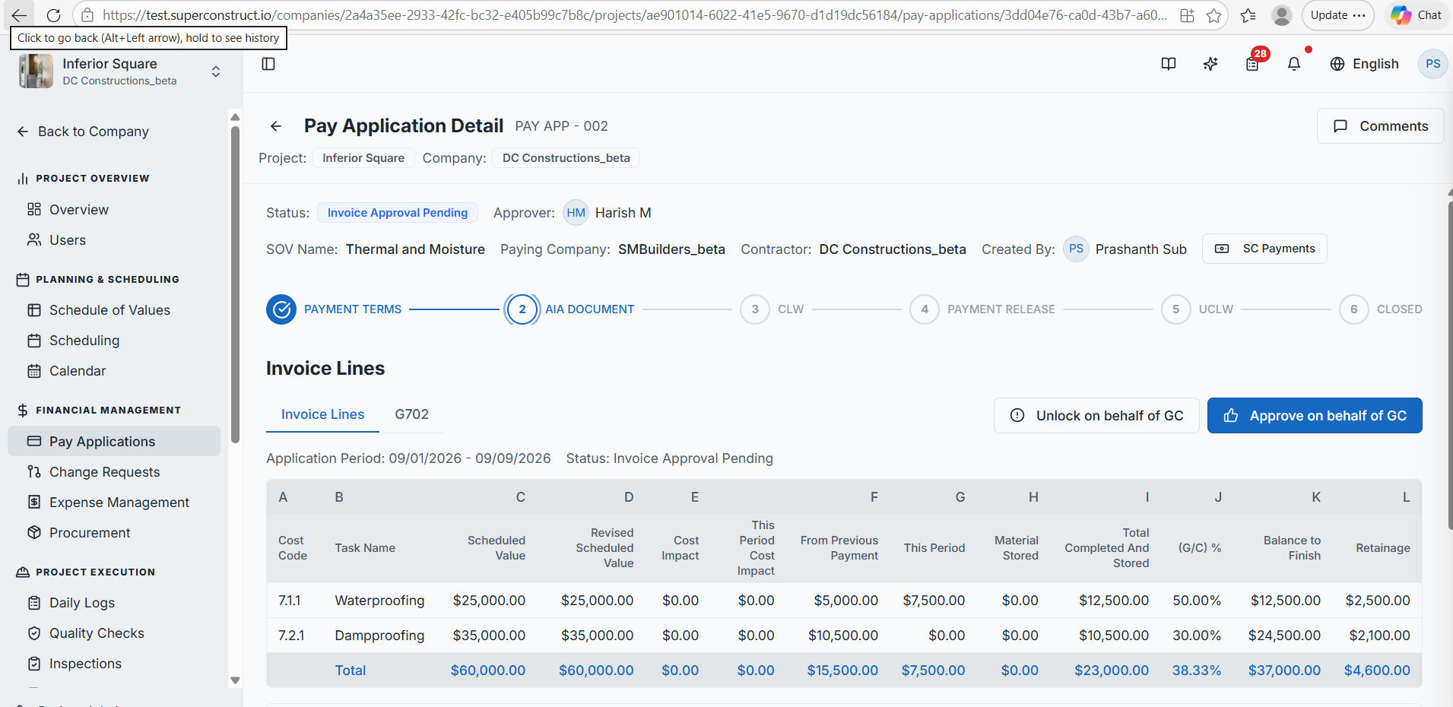This screenshot has height=707, width=1453.
Task: Click the Waterproofing task name cell
Action: pos(379,601)
